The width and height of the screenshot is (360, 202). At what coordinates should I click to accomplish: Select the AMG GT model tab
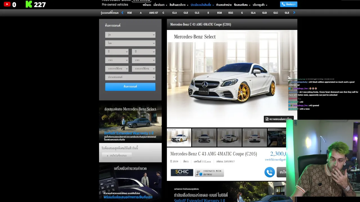(154, 13)
